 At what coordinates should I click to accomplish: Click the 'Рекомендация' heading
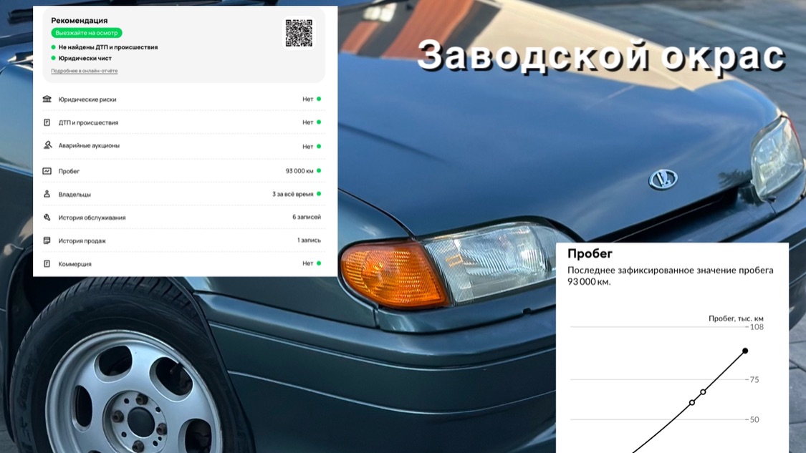(x=79, y=21)
